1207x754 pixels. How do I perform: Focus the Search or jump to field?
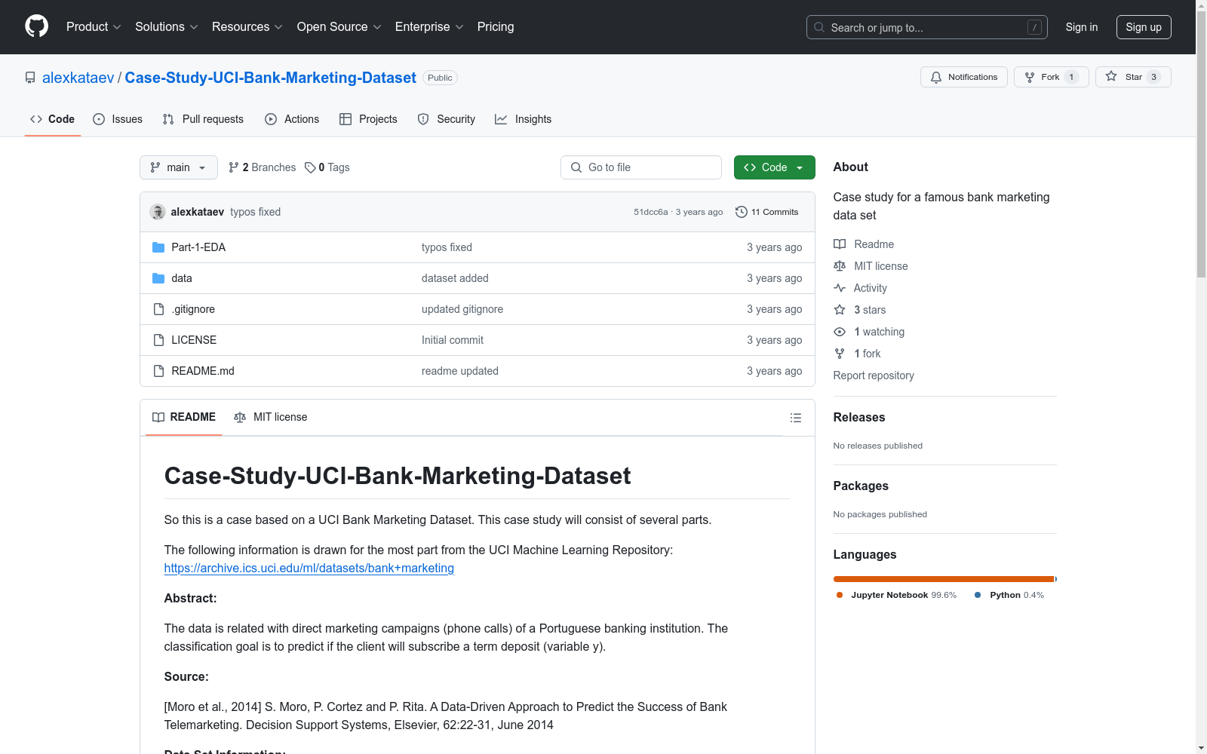pyautogui.click(x=927, y=27)
